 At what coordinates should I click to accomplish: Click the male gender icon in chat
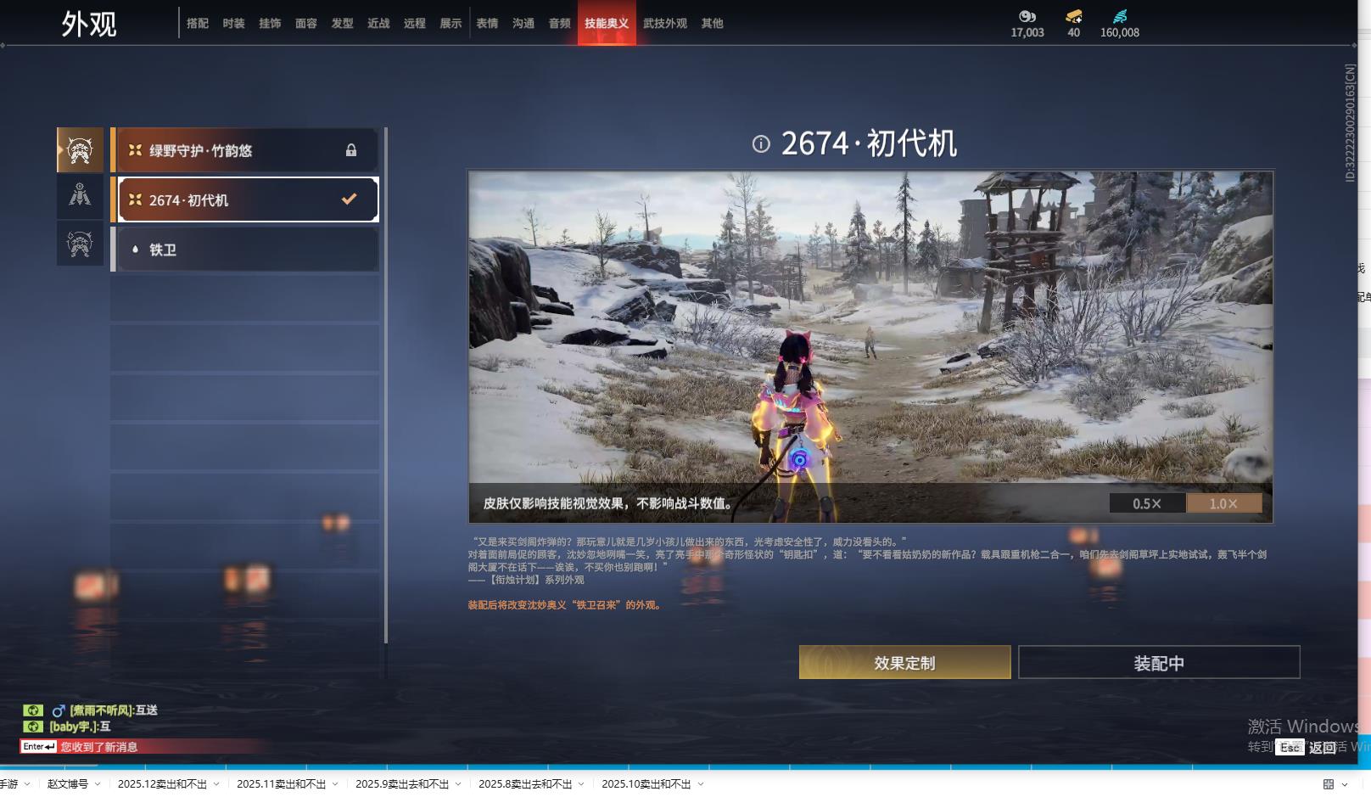(x=59, y=710)
